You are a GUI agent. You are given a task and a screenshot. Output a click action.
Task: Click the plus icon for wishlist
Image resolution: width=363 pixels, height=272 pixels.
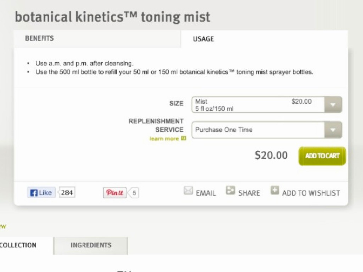tap(275, 191)
